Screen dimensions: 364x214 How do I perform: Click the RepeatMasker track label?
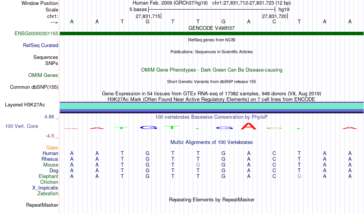(x=42, y=205)
